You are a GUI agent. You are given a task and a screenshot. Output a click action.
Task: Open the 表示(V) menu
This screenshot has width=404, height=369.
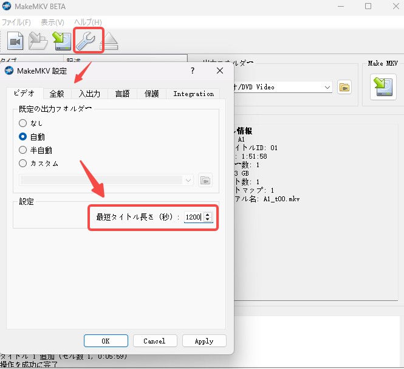(52, 22)
